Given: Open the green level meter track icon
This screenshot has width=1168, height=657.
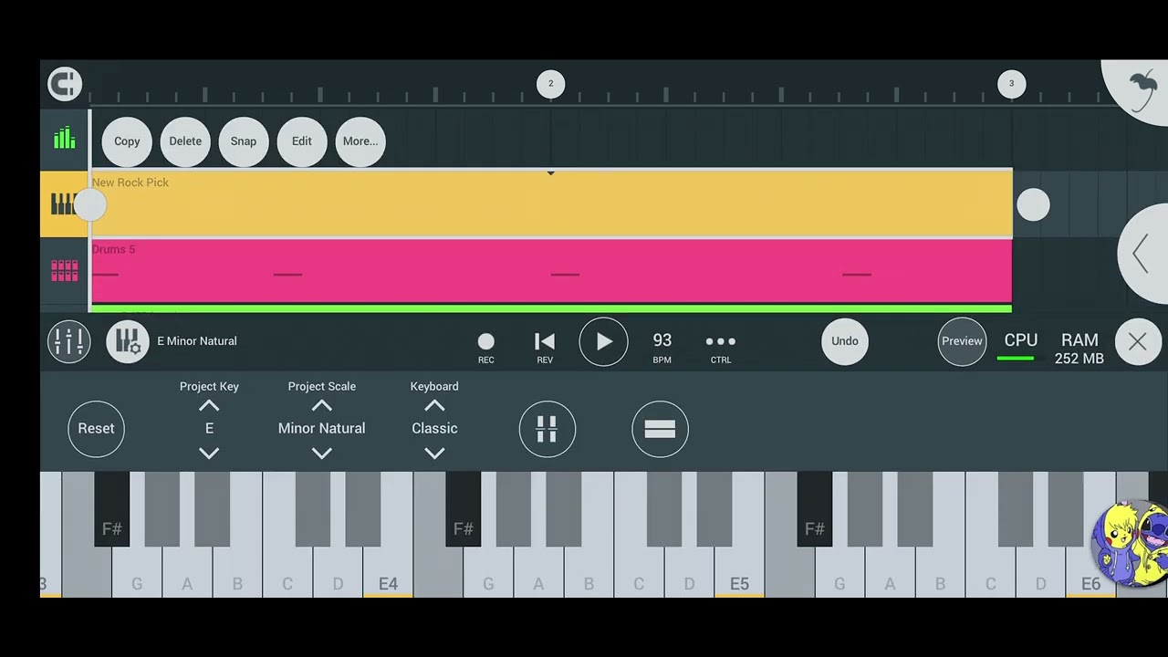Looking at the screenshot, I should click(x=64, y=139).
